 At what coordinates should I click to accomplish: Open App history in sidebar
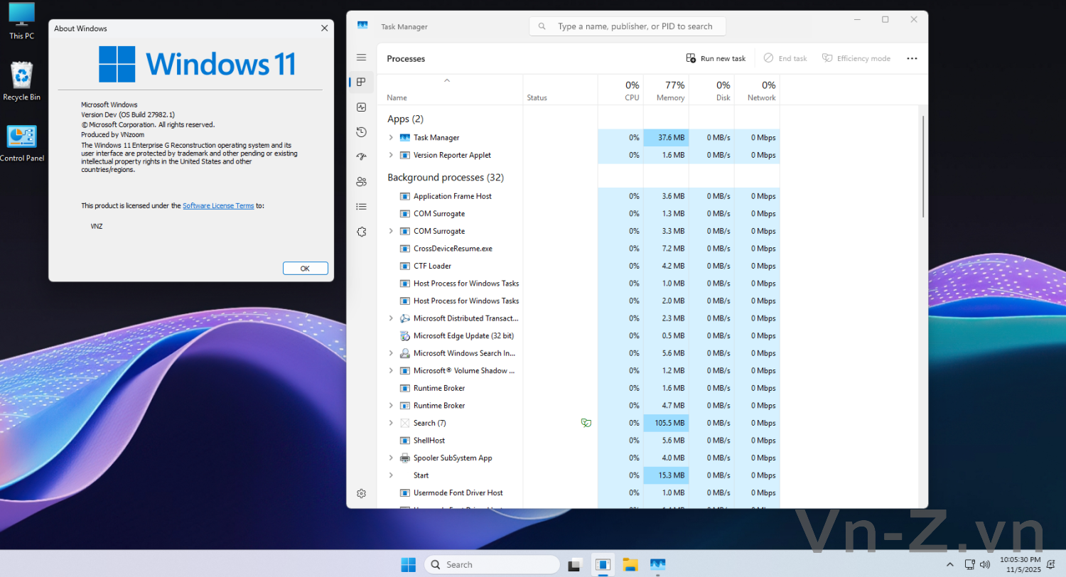361,132
